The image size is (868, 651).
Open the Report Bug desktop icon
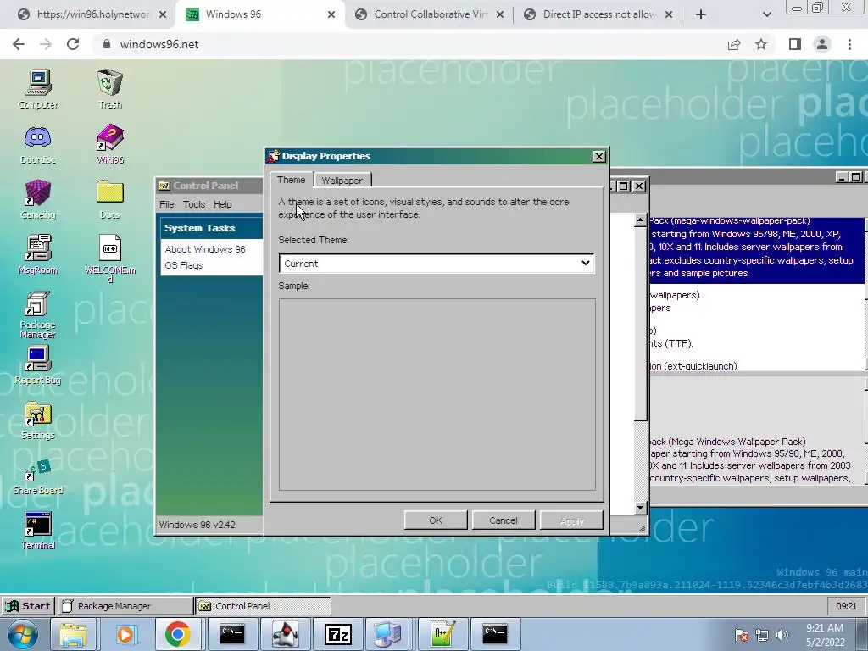coord(37,365)
